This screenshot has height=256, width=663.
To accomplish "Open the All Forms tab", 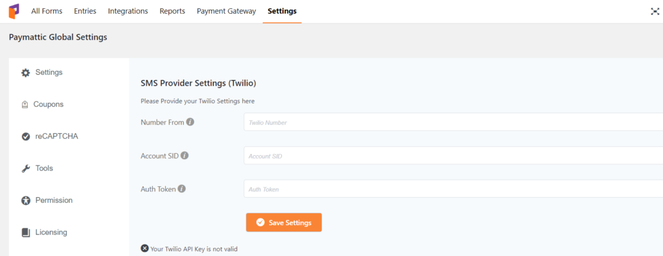I will coord(47,12).
